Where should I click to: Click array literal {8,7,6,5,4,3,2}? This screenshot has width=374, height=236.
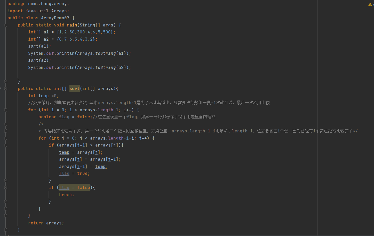[76, 39]
